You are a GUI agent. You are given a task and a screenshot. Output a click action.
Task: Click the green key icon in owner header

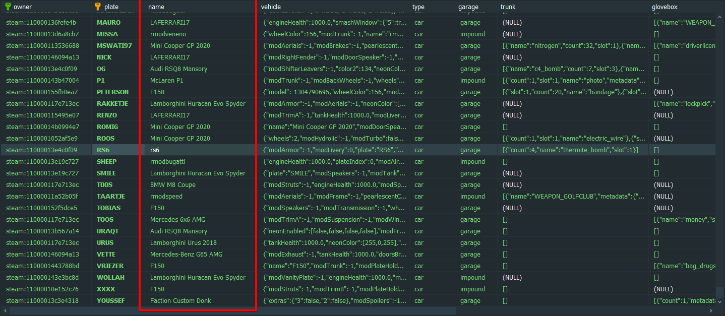(x=9, y=7)
